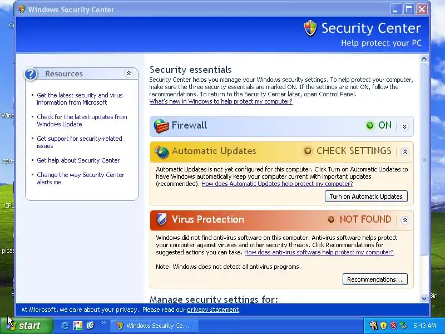The height and width of the screenshot is (334, 445).
Task: Open How does antivirus software help link
Action: (x=319, y=252)
